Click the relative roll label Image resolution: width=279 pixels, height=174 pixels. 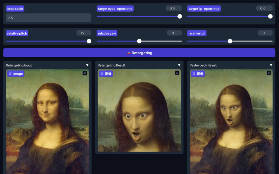pos(197,33)
